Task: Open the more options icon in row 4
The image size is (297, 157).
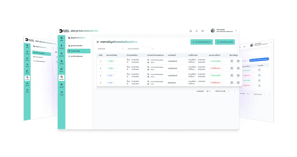Action: point(238,82)
